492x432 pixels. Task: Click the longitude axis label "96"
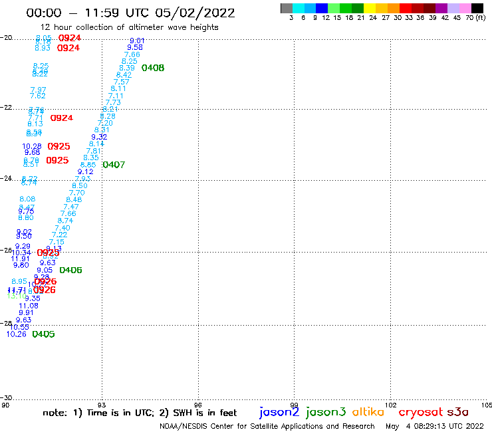coord(197,405)
